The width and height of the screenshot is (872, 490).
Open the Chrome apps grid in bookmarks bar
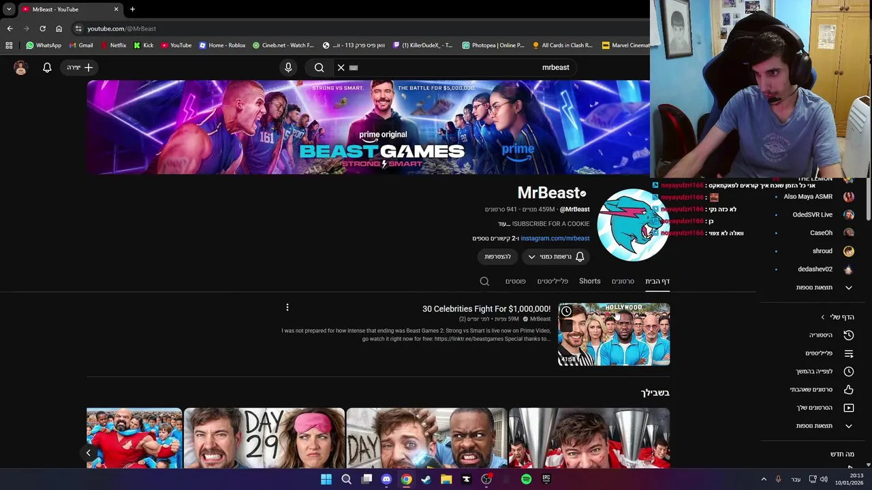click(x=9, y=46)
